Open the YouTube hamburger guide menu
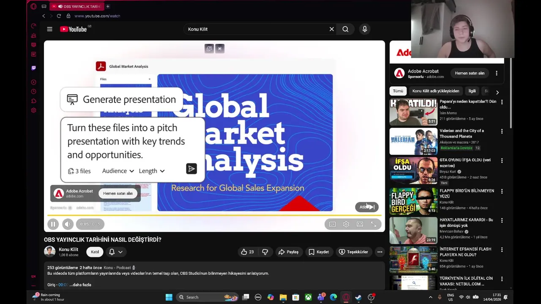Screen dimensions: 541x304 [49, 29]
